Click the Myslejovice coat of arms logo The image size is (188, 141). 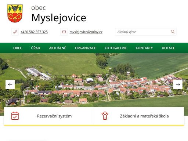pyautogui.click(x=15, y=14)
